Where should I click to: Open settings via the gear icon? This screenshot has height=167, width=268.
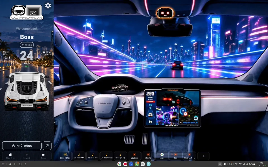(48, 6)
